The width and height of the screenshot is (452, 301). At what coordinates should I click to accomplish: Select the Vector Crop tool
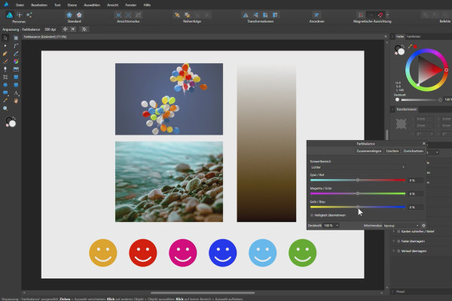[5, 78]
